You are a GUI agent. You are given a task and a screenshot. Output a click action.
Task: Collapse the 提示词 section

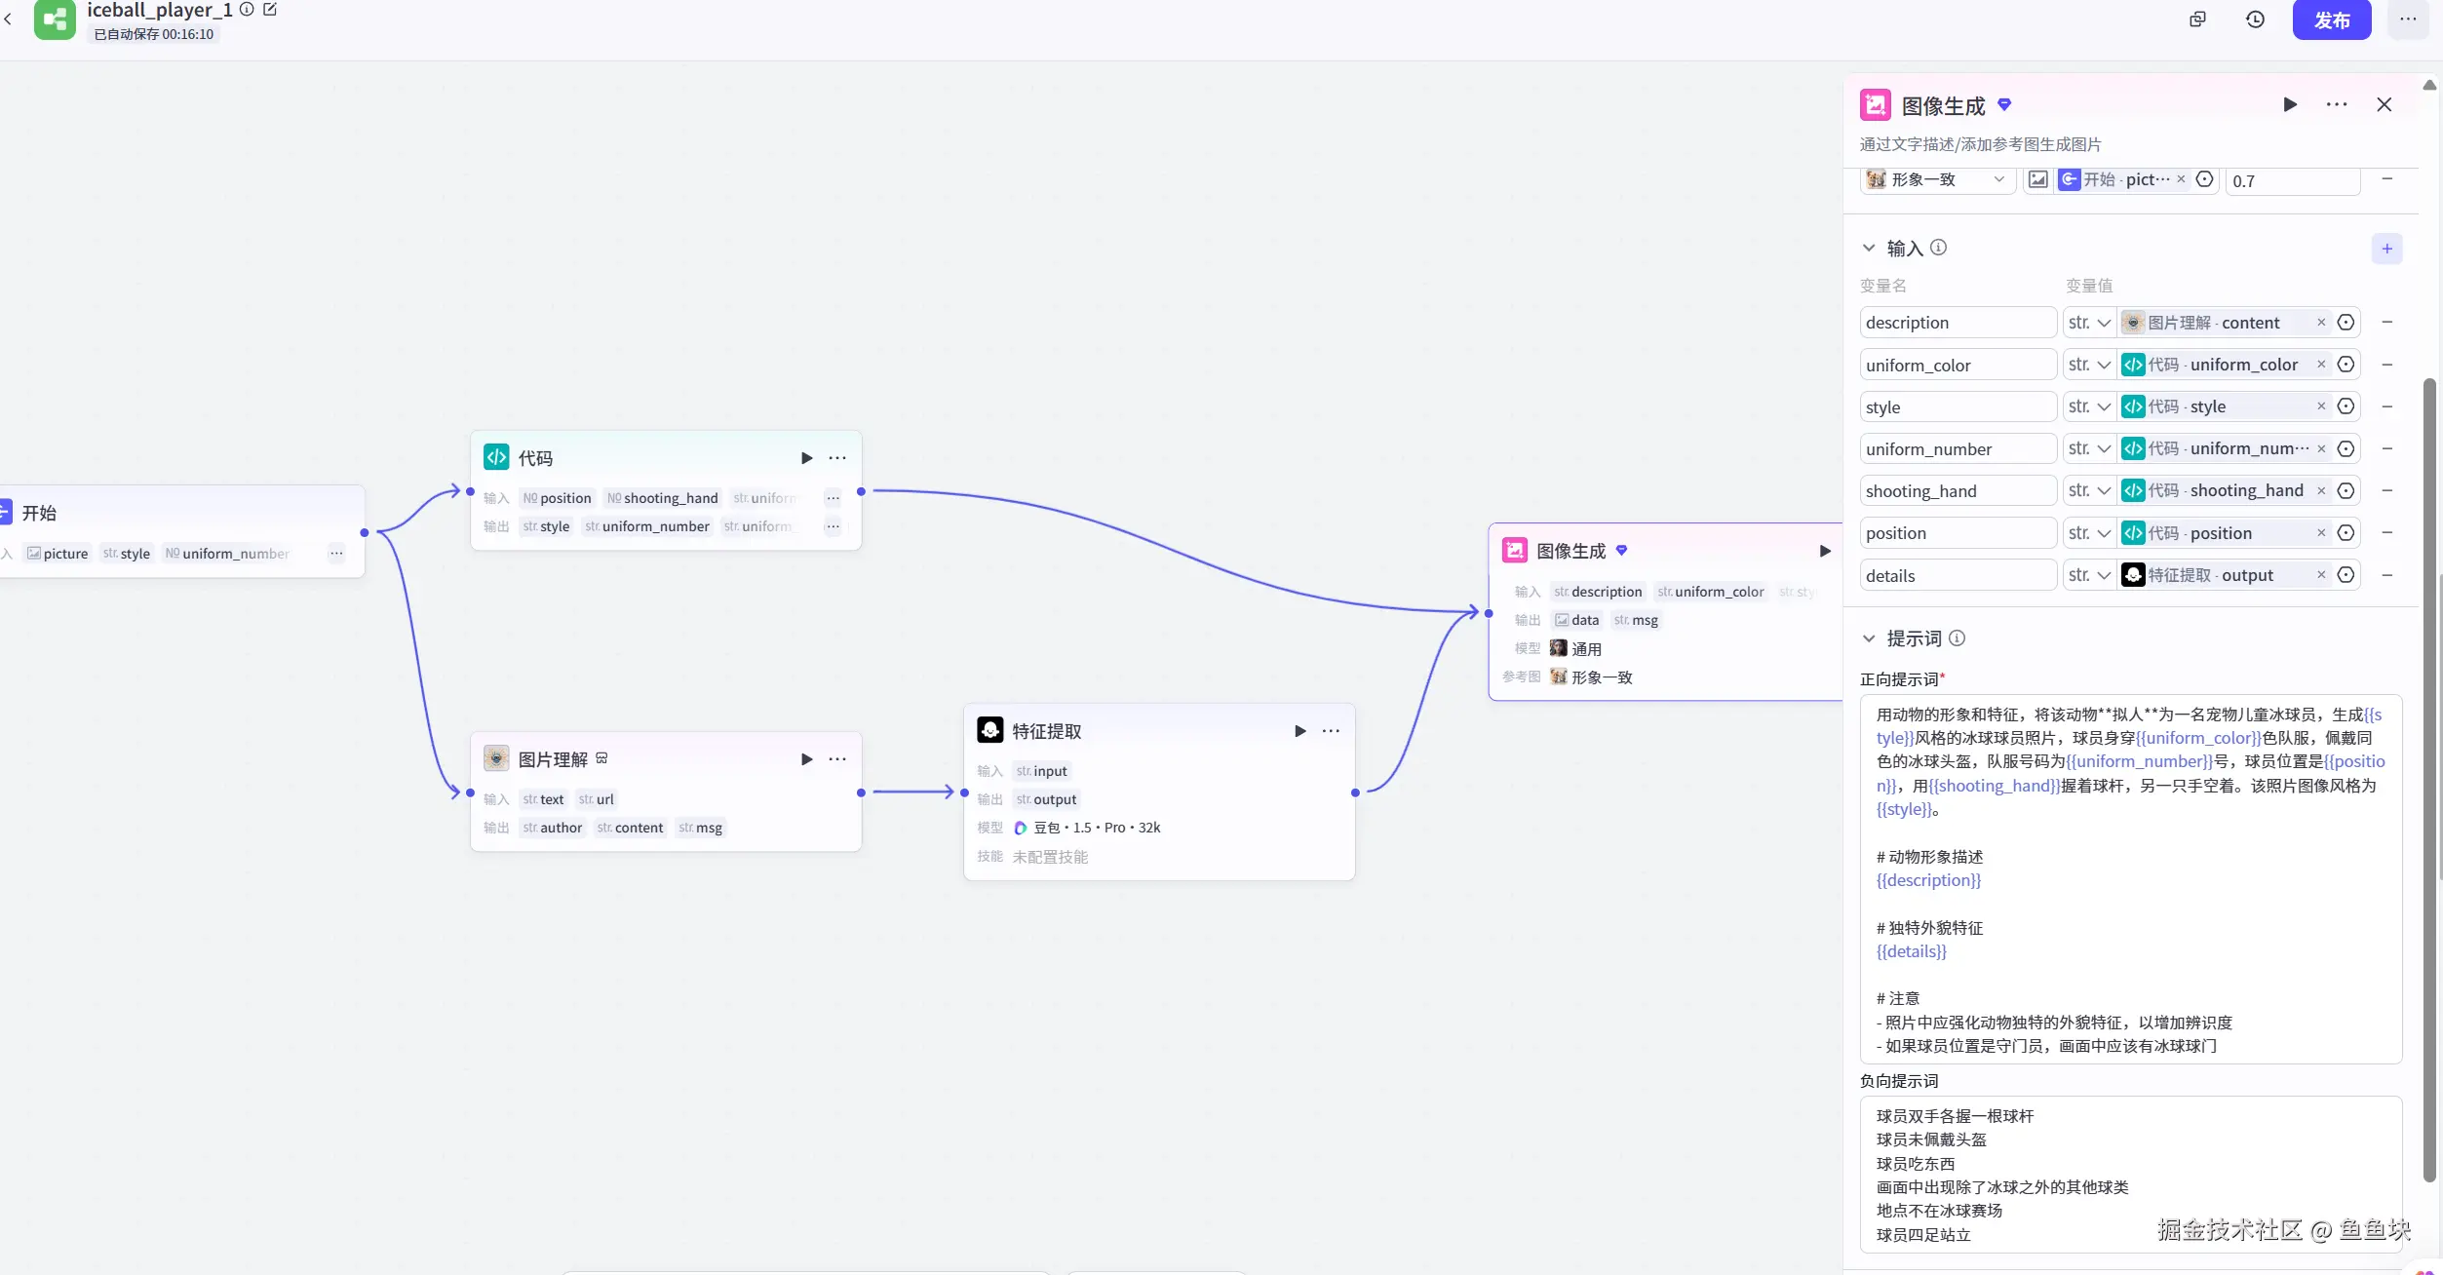1869,638
